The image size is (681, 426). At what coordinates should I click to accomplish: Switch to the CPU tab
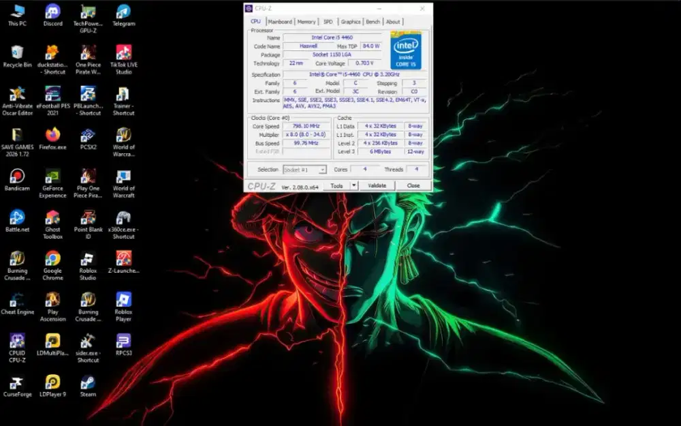(x=255, y=21)
